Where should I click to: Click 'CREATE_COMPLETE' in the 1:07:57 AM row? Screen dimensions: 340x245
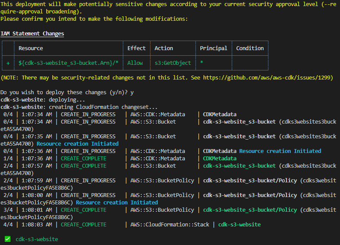pos(83,166)
